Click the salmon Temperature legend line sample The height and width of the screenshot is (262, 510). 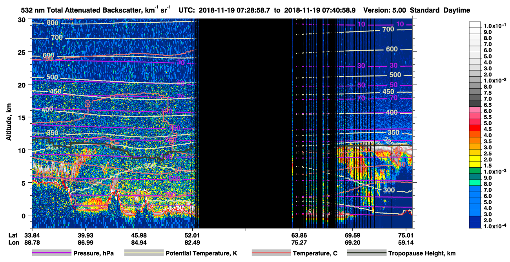click(x=271, y=253)
